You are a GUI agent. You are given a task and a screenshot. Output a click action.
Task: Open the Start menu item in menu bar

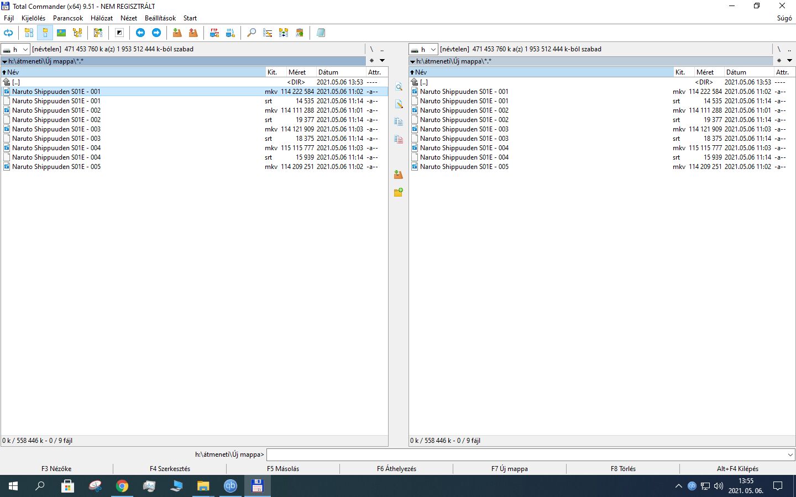190,18
